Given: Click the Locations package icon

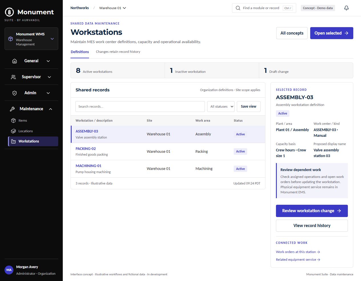Looking at the screenshot, I should click(13, 131).
